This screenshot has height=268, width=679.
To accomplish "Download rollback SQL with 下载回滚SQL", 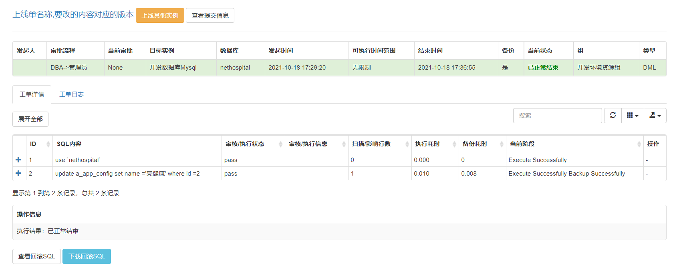I will click(x=87, y=256).
